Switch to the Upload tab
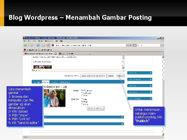 pyautogui.click(x=37, y=82)
